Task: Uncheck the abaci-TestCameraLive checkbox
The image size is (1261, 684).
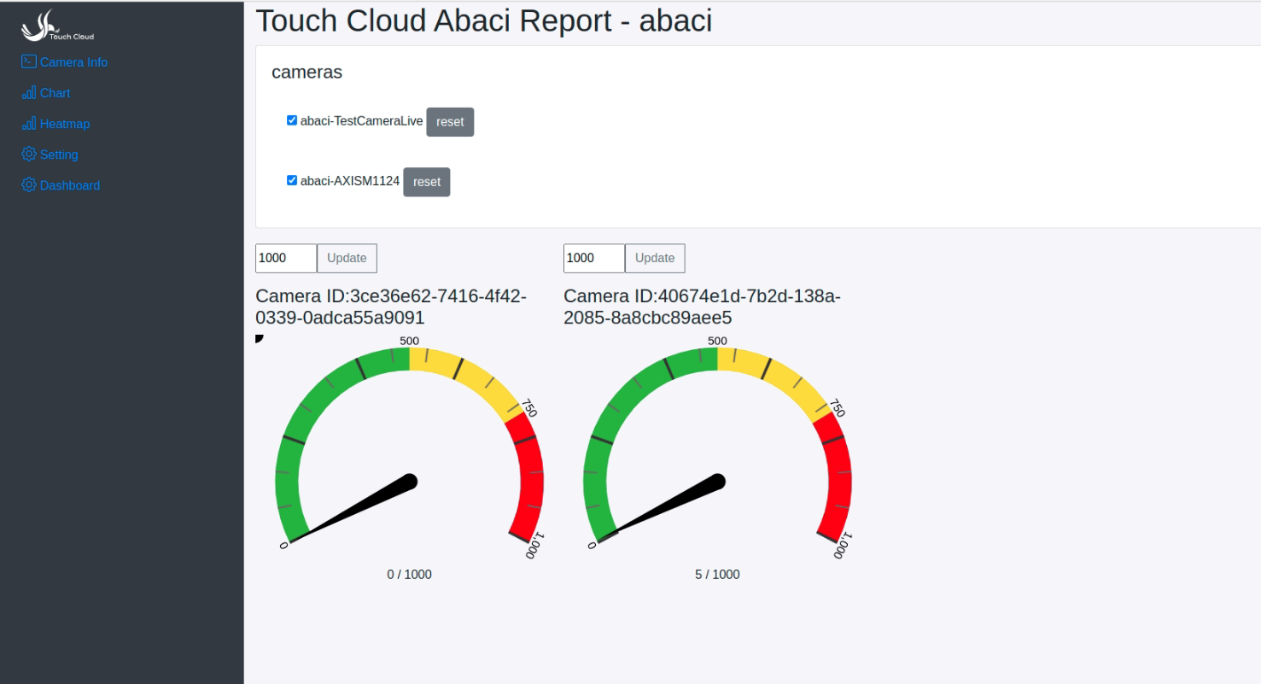Action: click(292, 120)
